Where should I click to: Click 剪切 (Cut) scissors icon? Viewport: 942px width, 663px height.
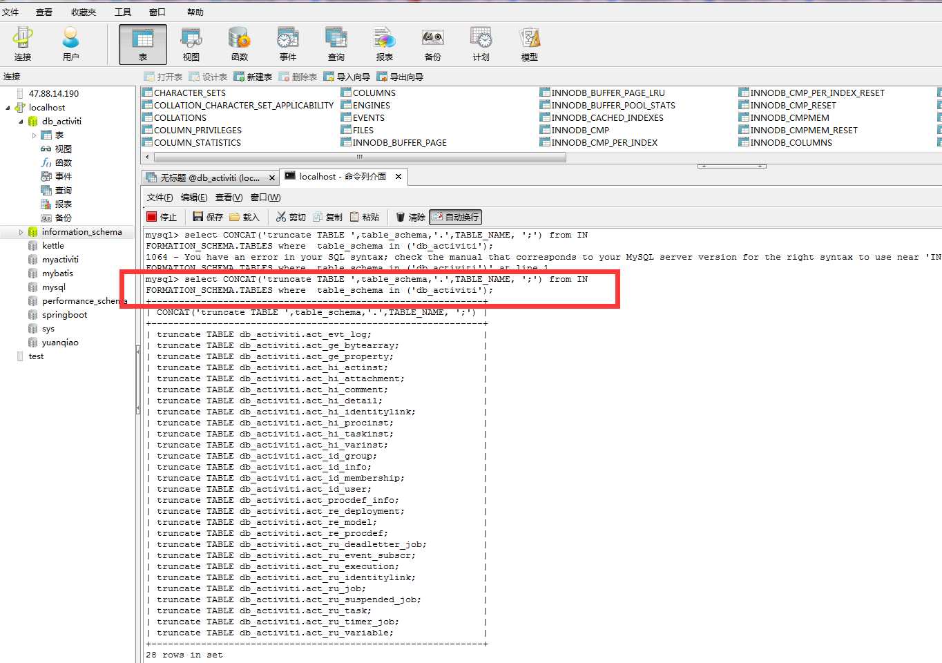(x=291, y=217)
